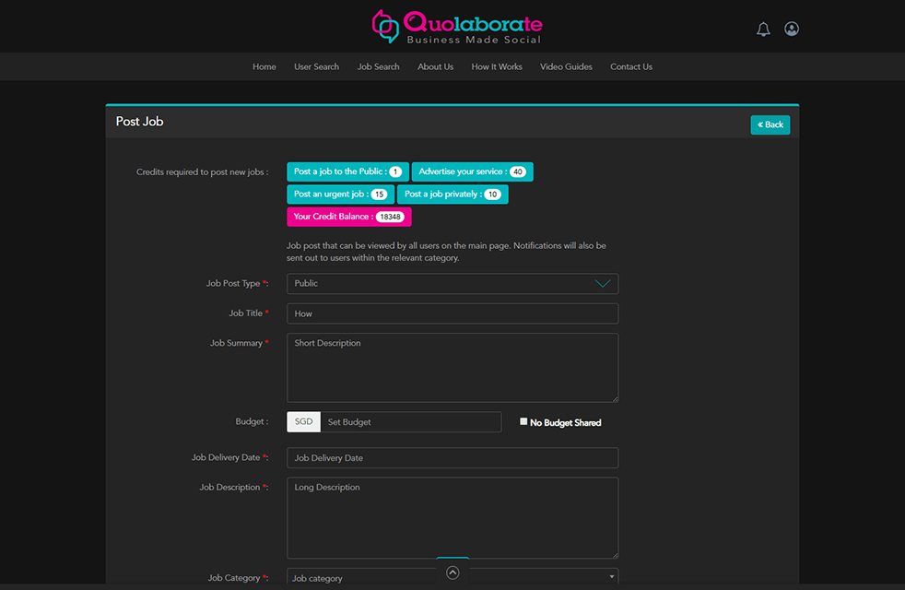Click Post a job to the Public badge
905x590 pixels.
347,172
